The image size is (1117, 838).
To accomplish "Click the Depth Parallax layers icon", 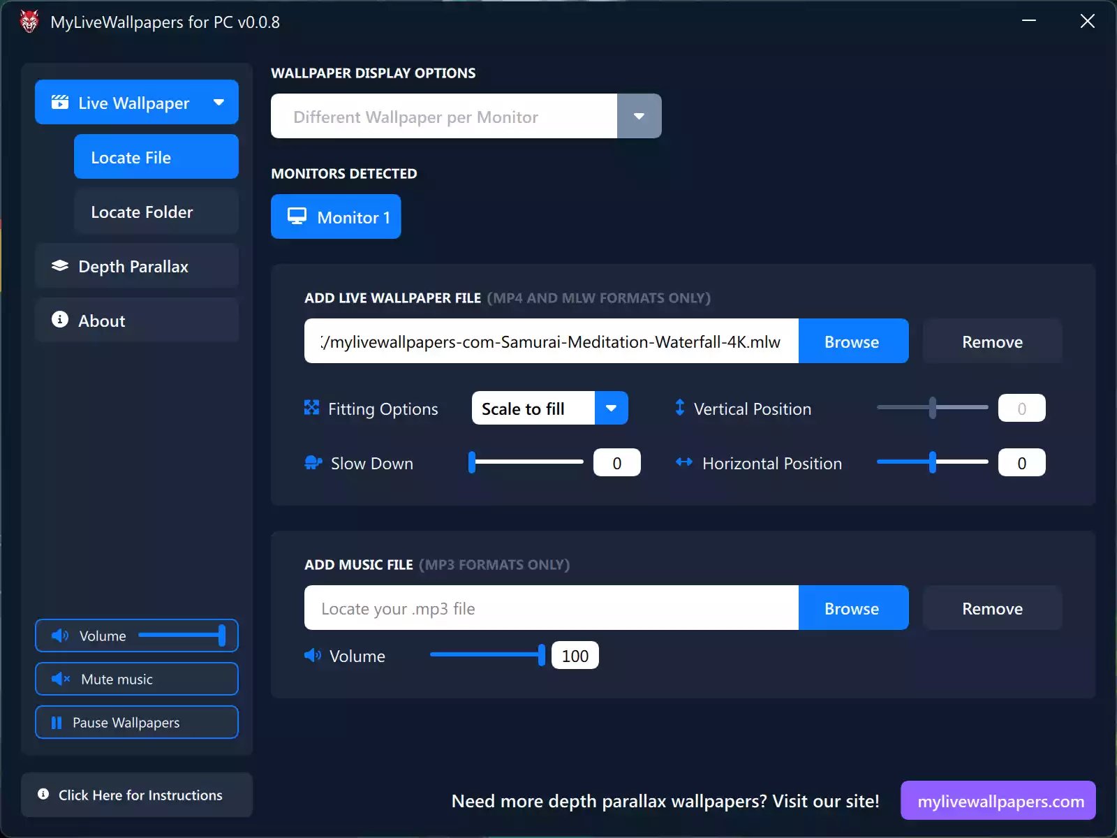I will point(60,266).
